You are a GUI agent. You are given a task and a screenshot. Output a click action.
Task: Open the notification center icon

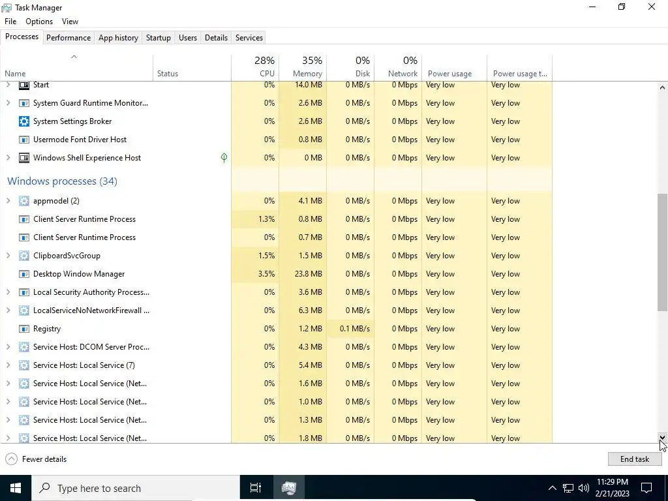646,488
